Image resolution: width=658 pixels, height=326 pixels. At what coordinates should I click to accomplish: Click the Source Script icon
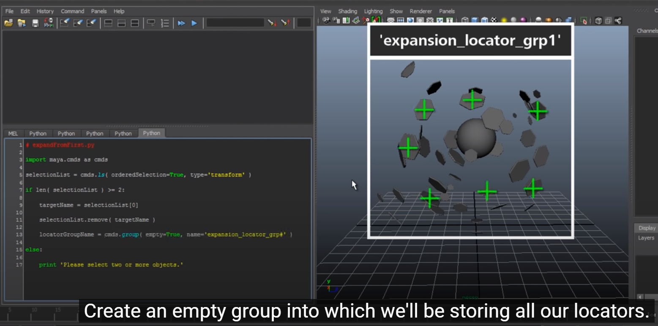tap(22, 23)
